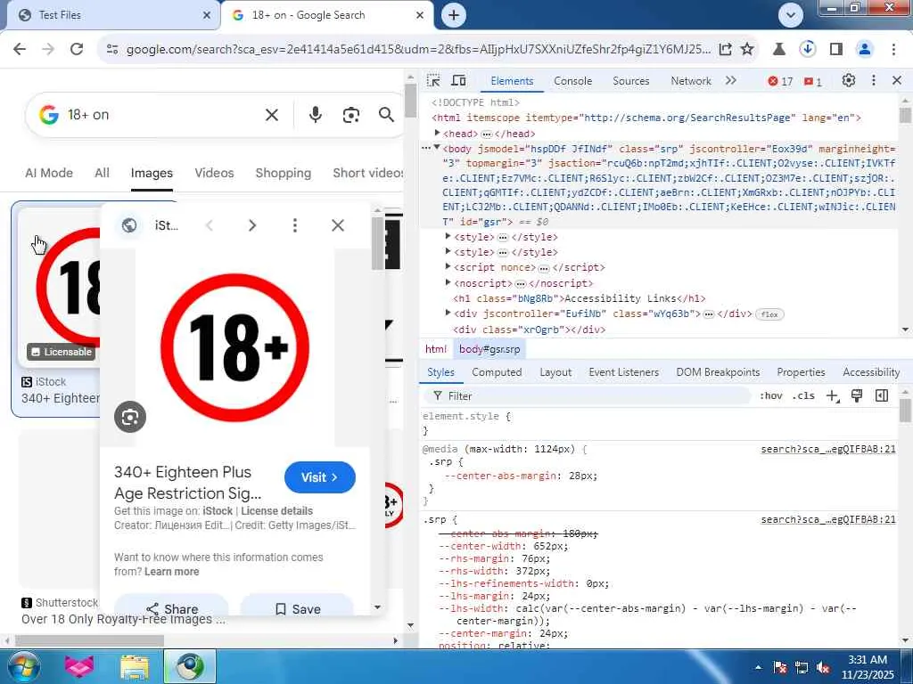Focus the styles Filter input
Image resolution: width=913 pixels, height=684 pixels.
point(588,396)
